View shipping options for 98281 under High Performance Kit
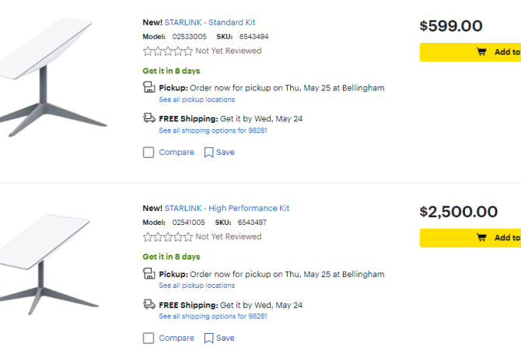 pyautogui.click(x=213, y=317)
